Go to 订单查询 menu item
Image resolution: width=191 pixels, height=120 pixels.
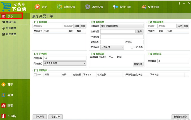coord(15,28)
